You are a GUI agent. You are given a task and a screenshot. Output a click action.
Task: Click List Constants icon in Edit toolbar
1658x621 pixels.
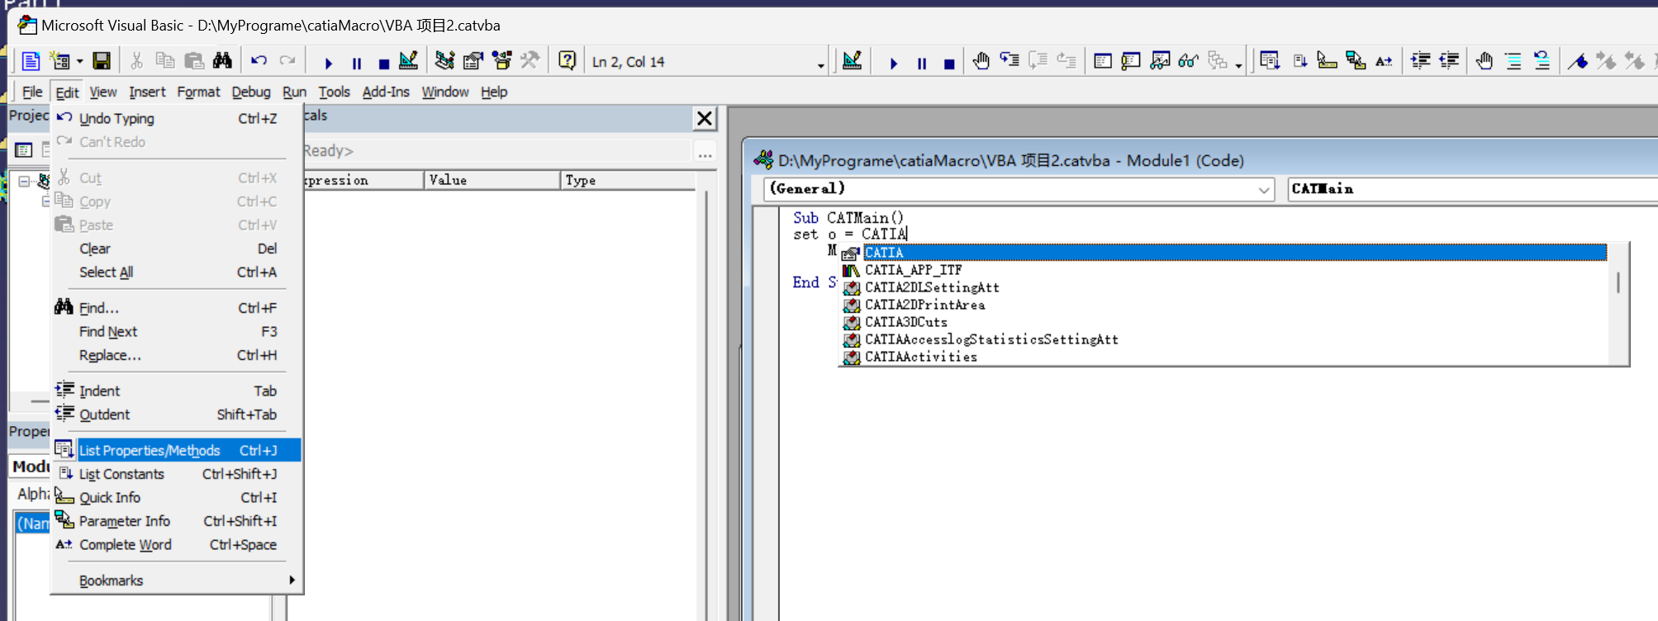pos(1299,61)
